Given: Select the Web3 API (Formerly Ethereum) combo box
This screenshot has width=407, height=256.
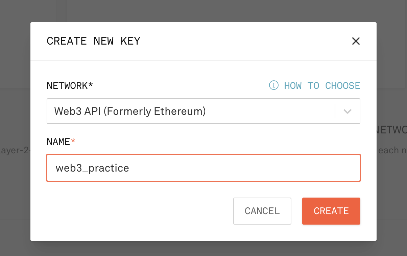Looking at the screenshot, I should (x=203, y=111).
